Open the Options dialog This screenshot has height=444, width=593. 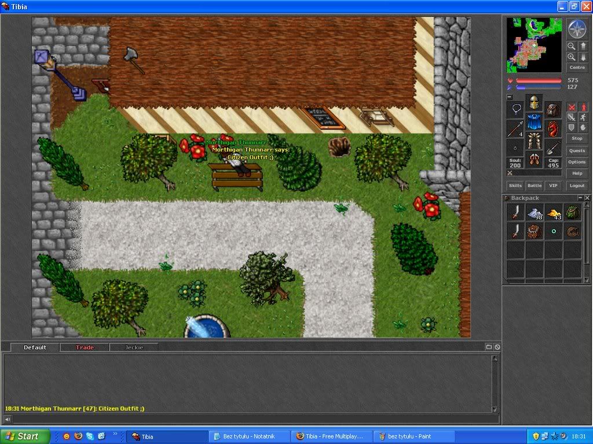(x=577, y=162)
